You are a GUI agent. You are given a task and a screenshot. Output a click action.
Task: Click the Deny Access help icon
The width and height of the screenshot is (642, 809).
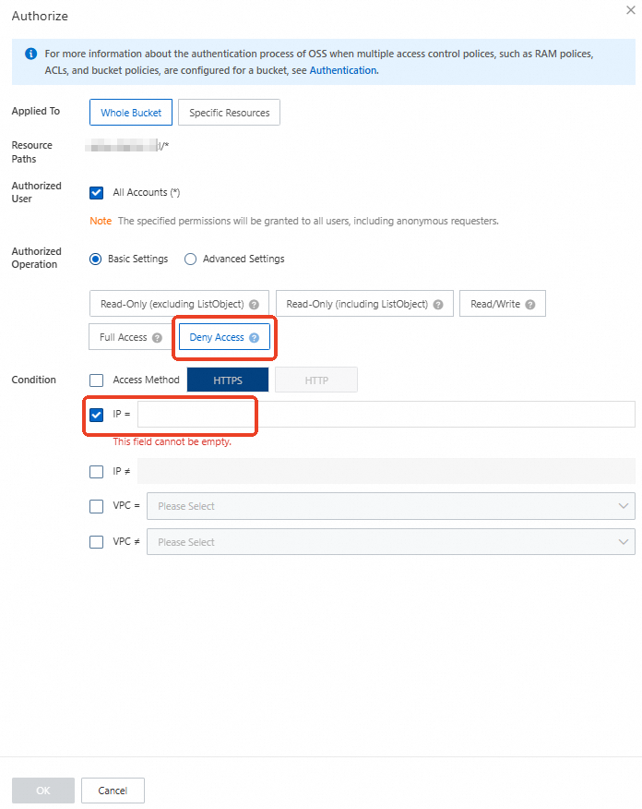coord(254,338)
